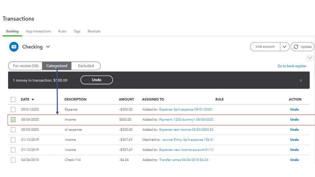Open the Receipts tab

click(x=94, y=31)
